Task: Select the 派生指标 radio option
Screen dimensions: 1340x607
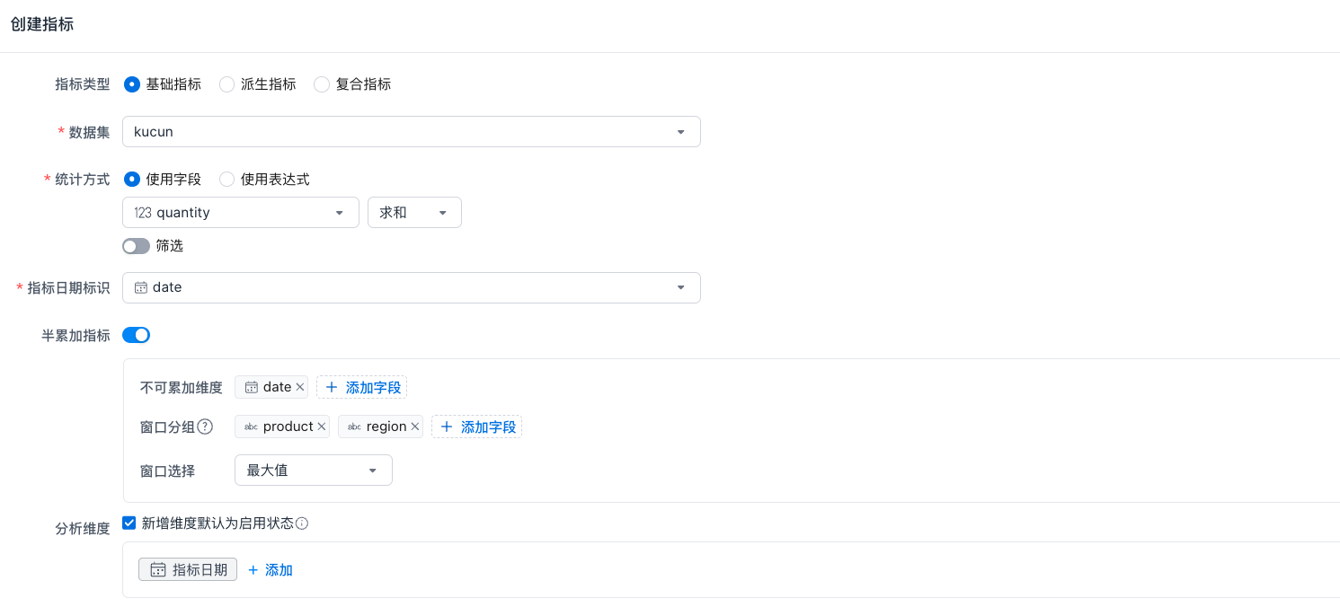Action: point(226,84)
